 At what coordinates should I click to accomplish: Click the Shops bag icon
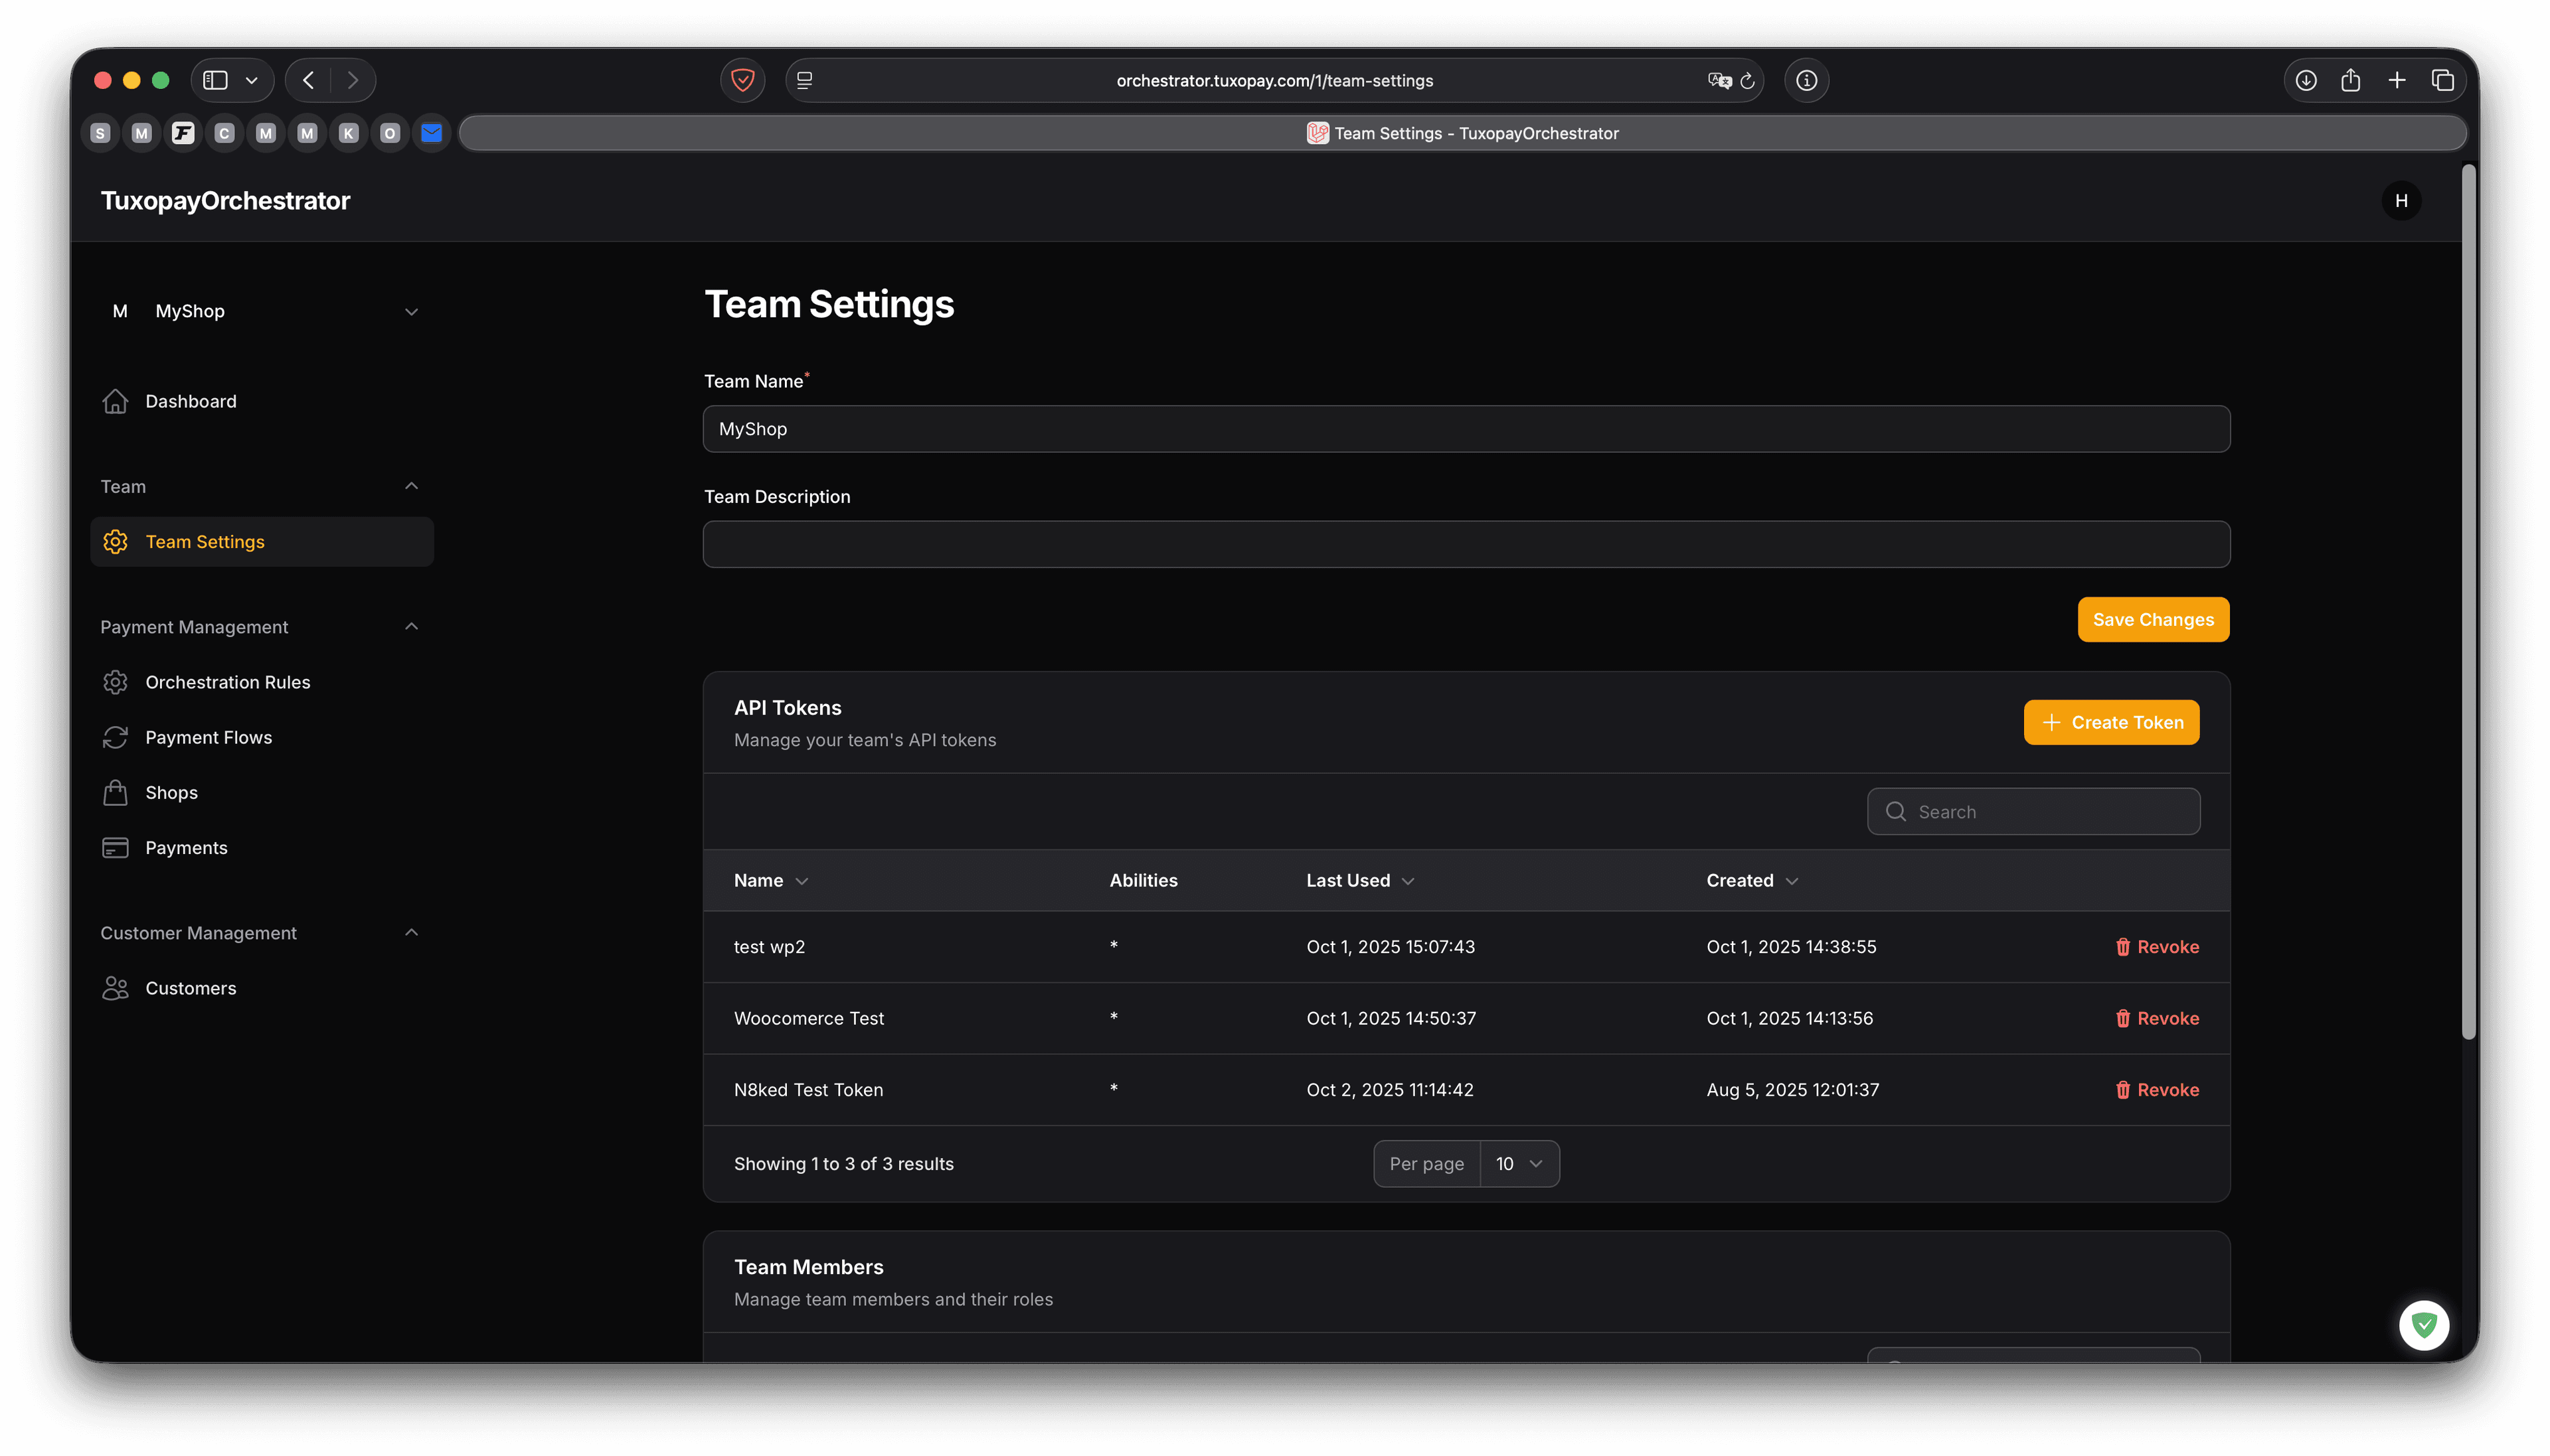click(115, 792)
